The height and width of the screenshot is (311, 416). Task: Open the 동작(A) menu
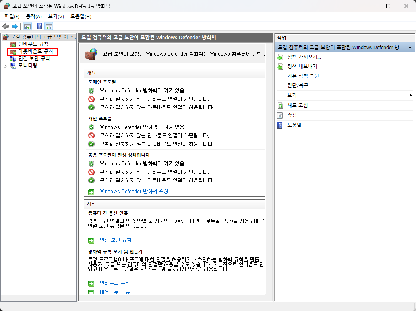34,16
